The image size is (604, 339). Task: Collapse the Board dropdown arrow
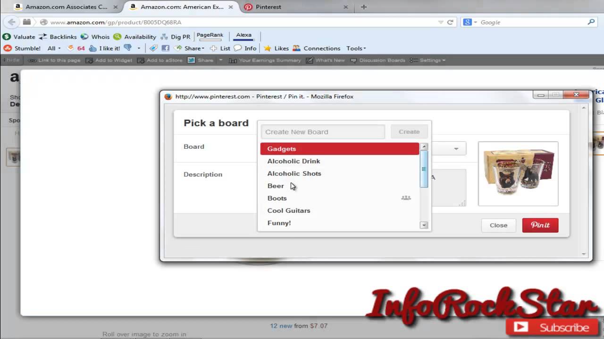pos(456,149)
